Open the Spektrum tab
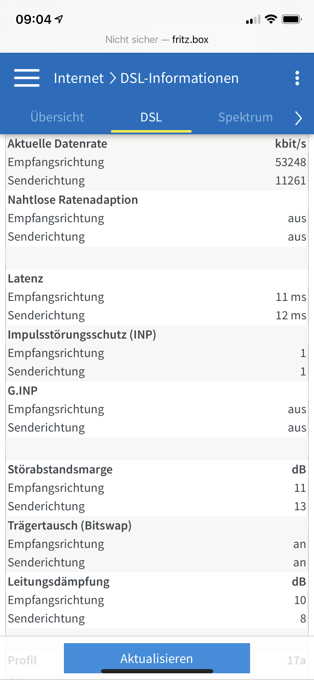The width and height of the screenshot is (314, 680). (245, 117)
